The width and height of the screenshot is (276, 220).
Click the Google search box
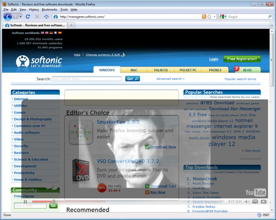247,17
